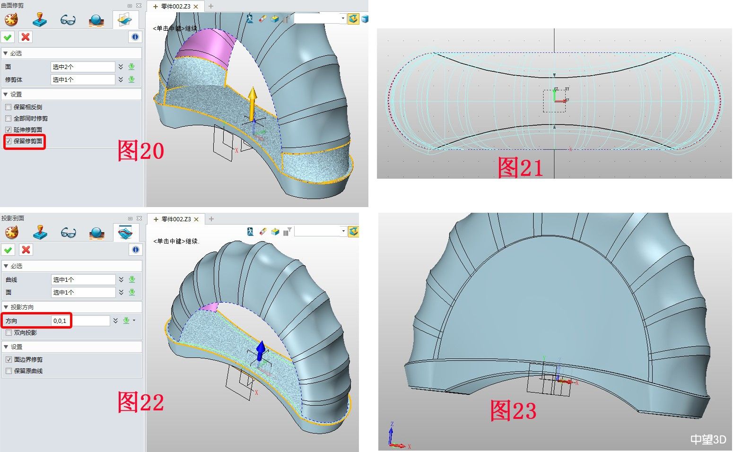The width and height of the screenshot is (733, 452).
Task: Click the sphere display icon in 曲面修剪 panel
Action: coord(97,19)
